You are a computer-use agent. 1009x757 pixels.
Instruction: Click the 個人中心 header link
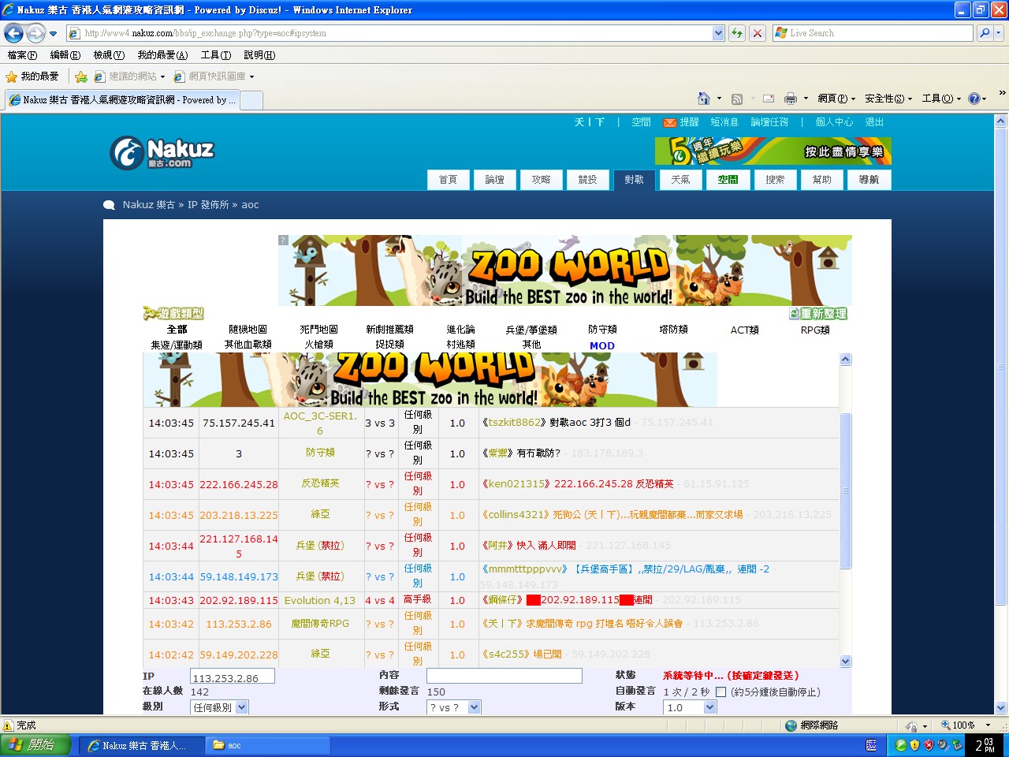pos(834,122)
